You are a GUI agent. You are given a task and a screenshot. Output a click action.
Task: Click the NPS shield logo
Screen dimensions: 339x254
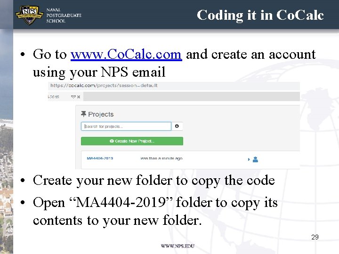pos(30,15)
